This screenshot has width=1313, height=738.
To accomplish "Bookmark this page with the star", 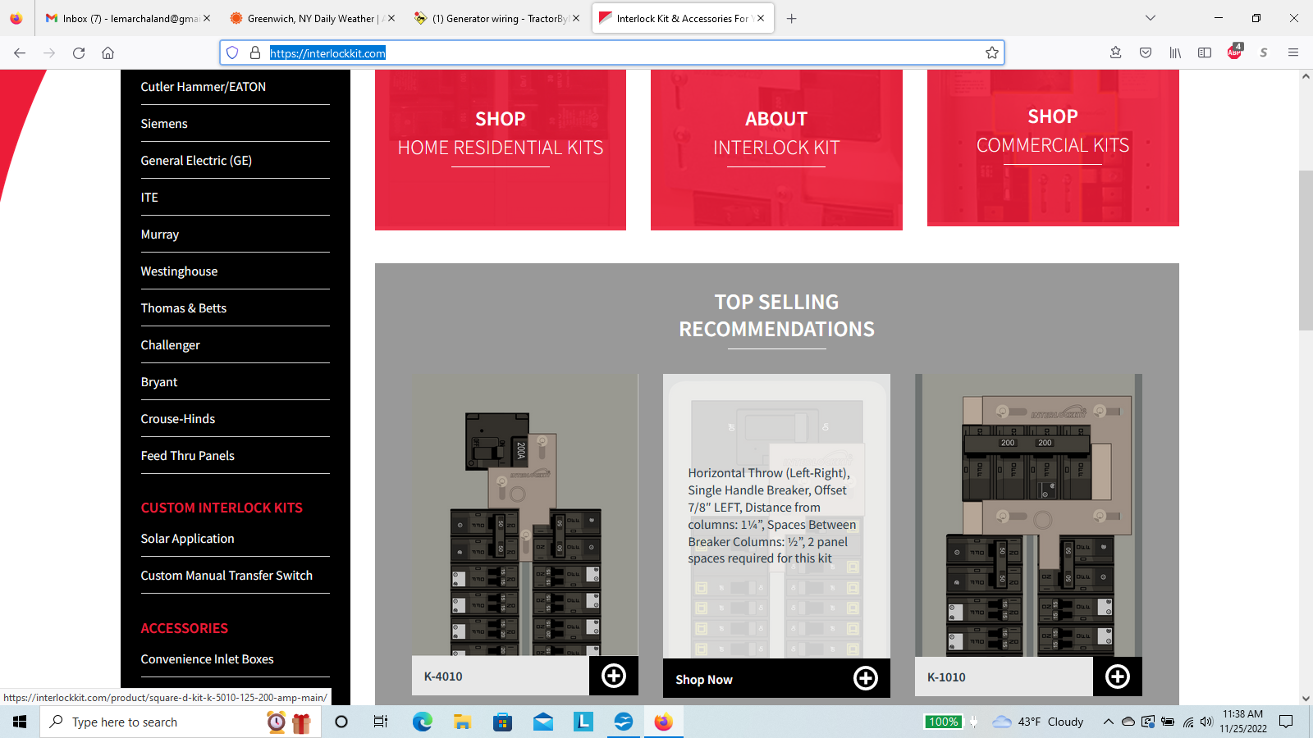I will [x=992, y=52].
